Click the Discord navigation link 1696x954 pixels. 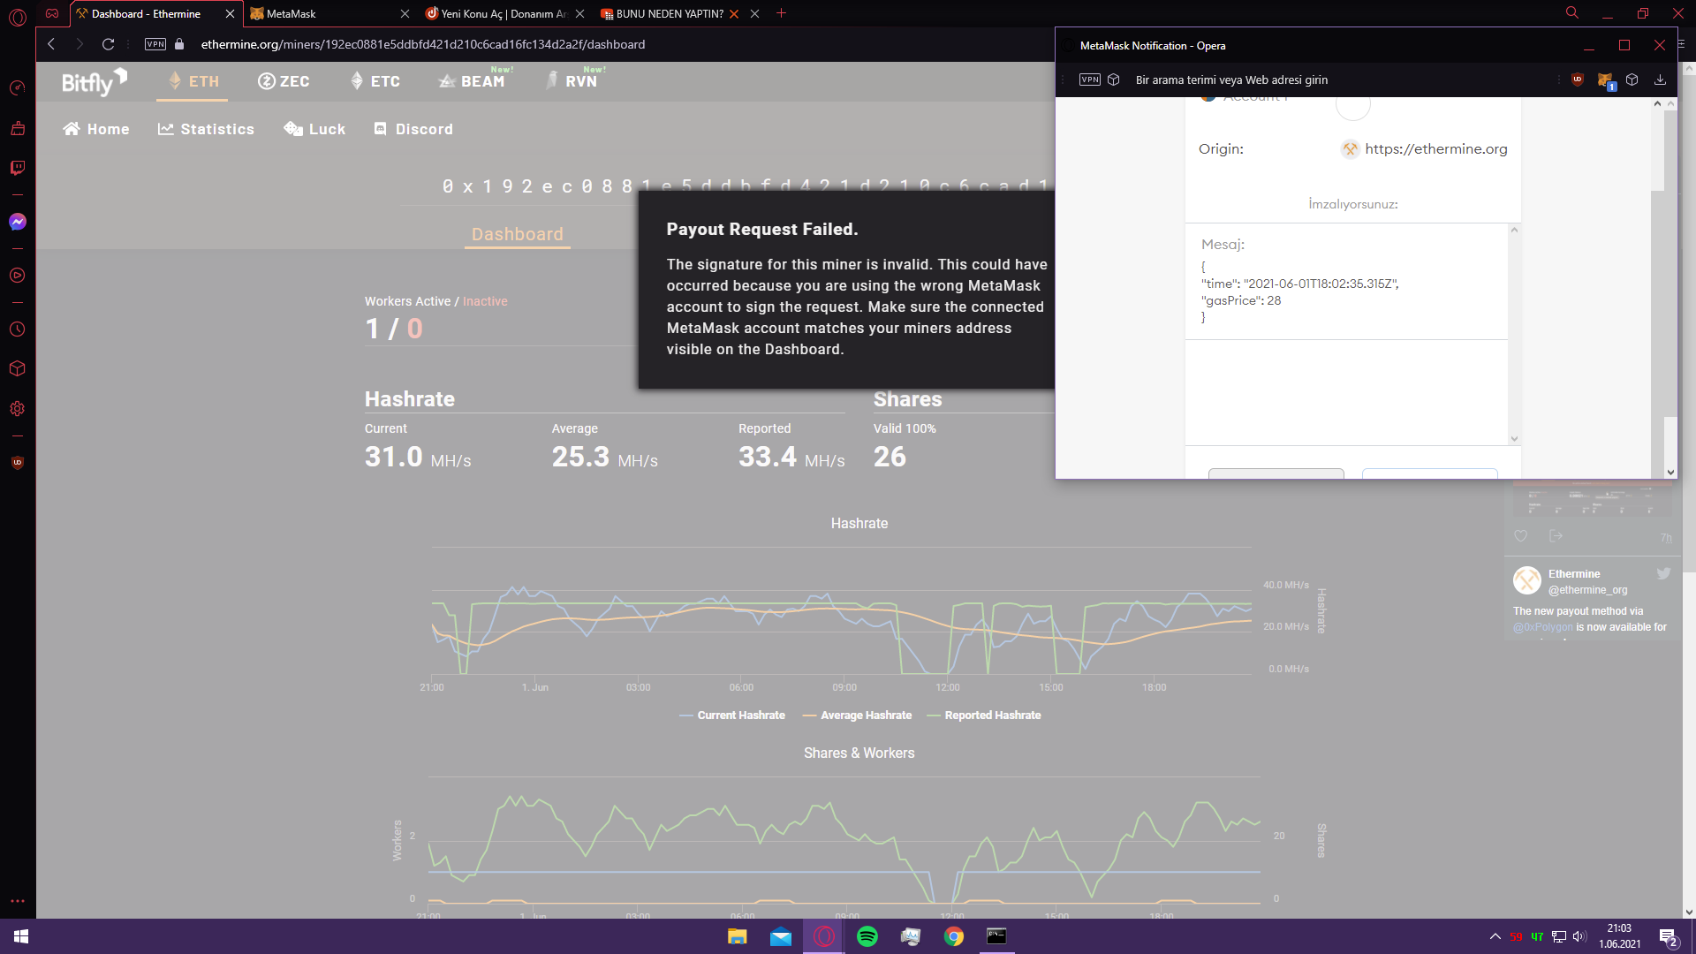[x=413, y=129]
